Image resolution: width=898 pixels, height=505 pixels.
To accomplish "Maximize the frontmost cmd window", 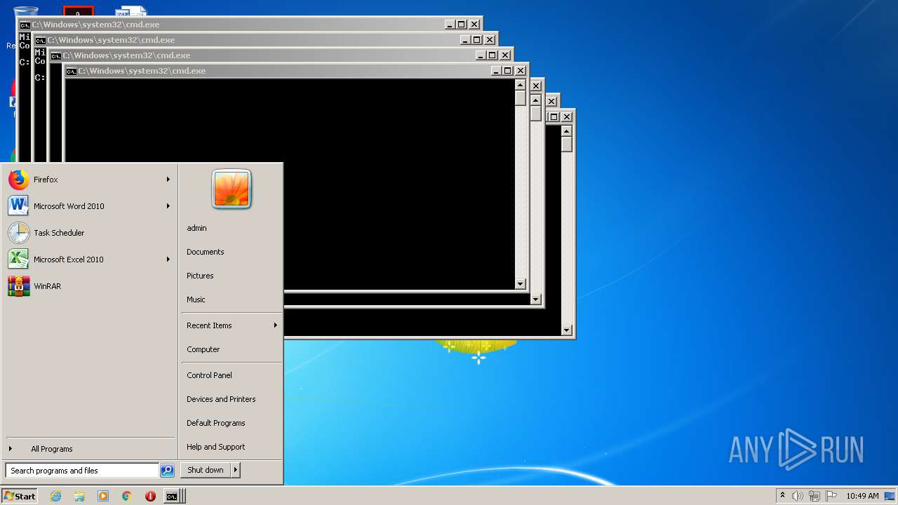I will coord(507,71).
